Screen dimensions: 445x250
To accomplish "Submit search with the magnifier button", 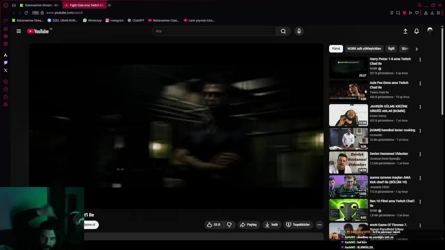I will [283, 31].
